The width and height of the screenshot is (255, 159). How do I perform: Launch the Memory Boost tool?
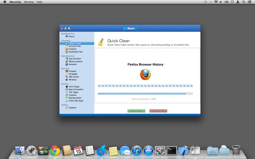pyautogui.click(x=75, y=61)
